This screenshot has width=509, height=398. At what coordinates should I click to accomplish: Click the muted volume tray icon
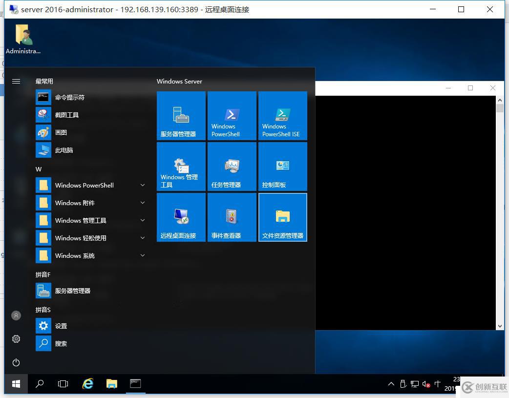click(426, 384)
